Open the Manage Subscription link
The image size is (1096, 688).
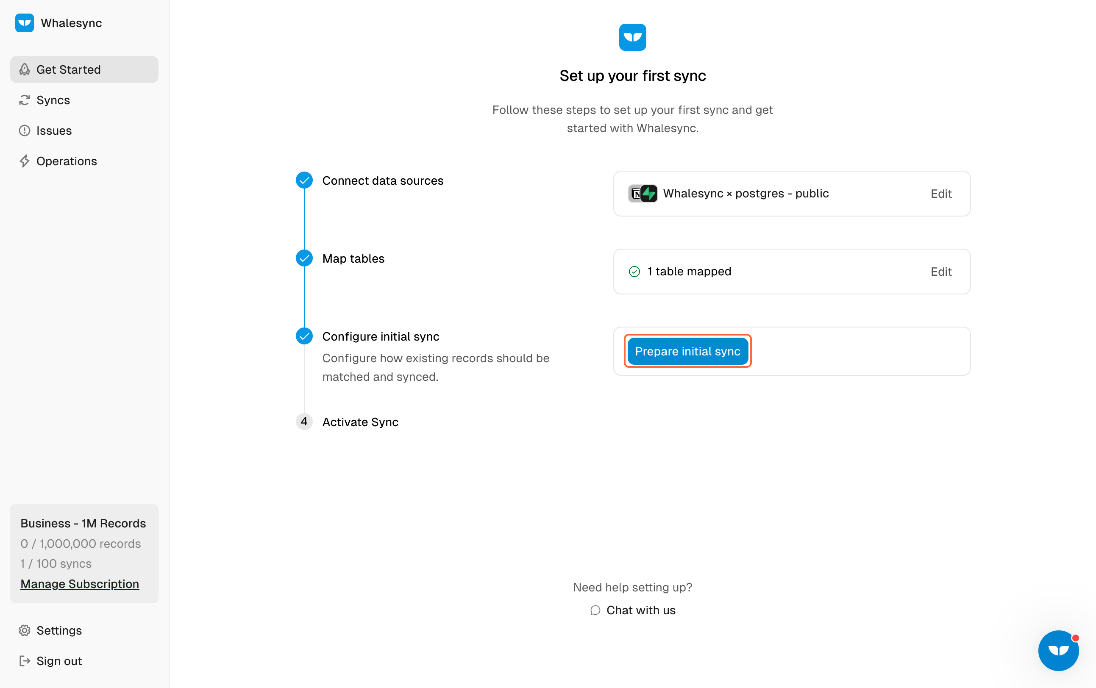pos(80,584)
